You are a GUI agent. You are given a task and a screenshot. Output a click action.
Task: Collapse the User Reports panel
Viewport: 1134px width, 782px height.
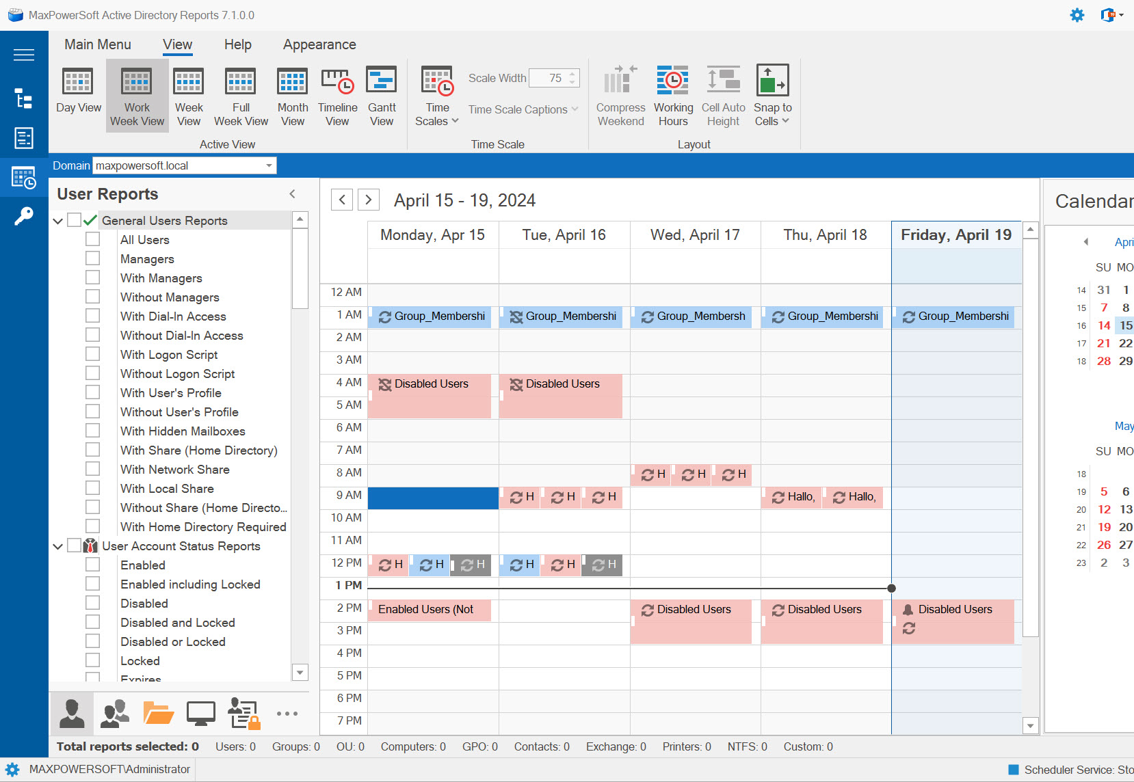(x=293, y=194)
